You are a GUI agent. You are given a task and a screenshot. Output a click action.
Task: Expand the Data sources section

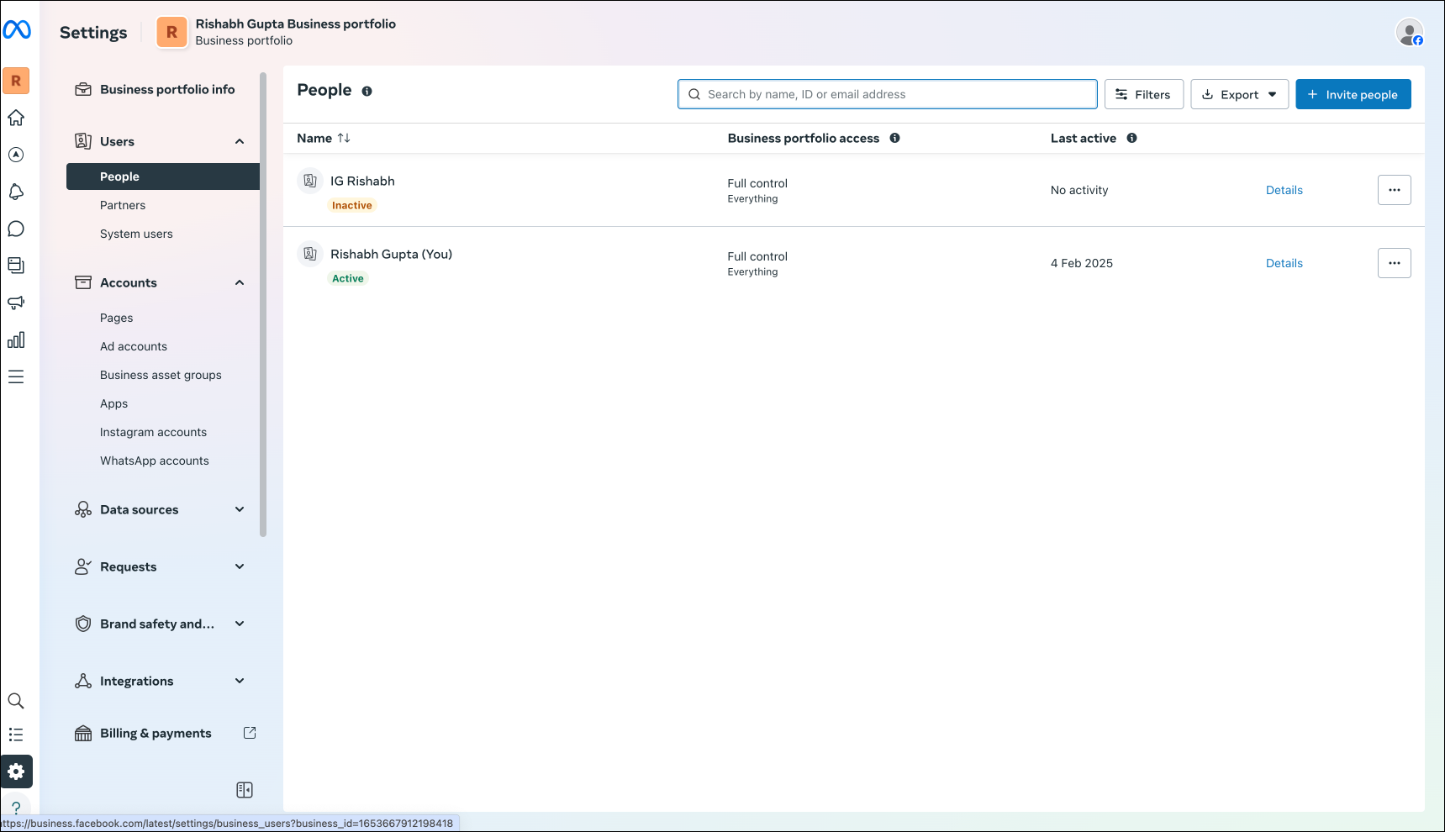[x=240, y=509]
